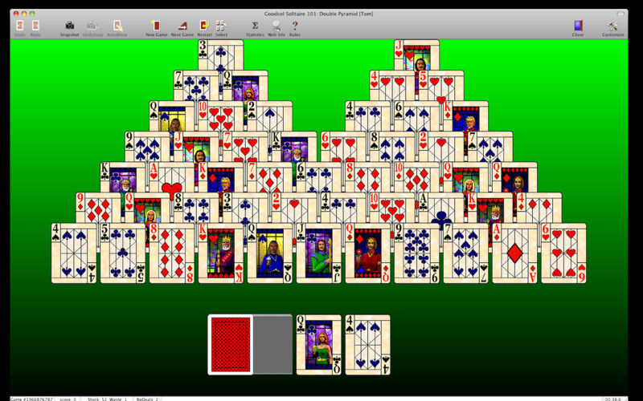Select the 6 of Hearts in bottom row
643x401 pixels.
[563, 253]
